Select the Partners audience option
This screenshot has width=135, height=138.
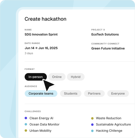click(x=94, y=93)
